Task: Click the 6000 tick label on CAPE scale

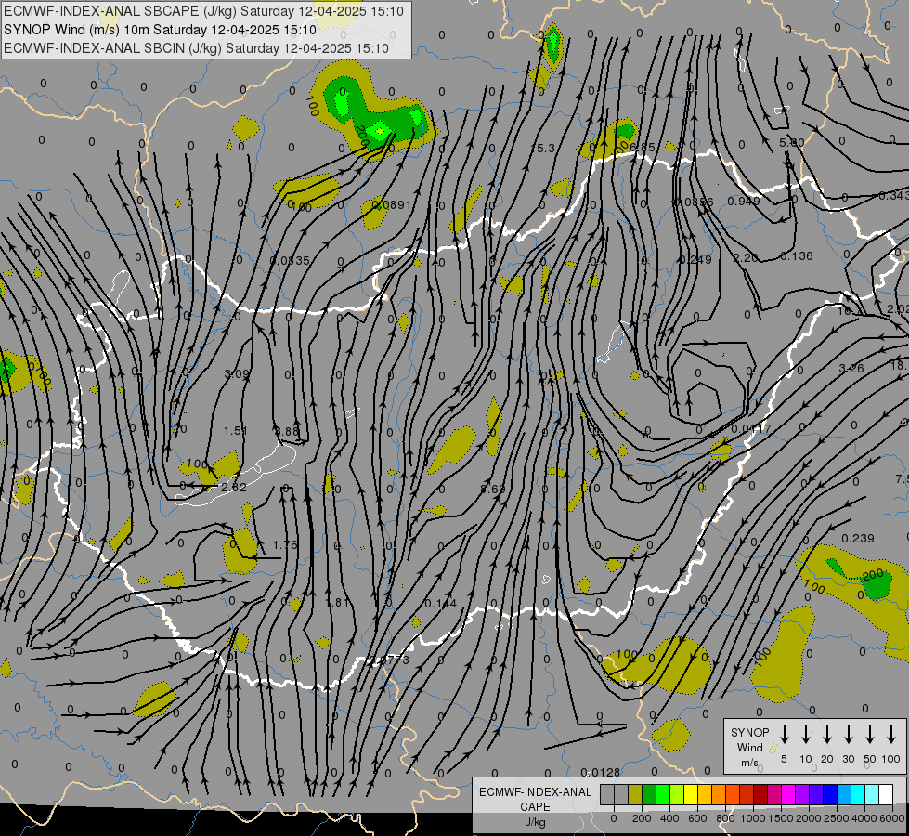Action: coord(892,818)
